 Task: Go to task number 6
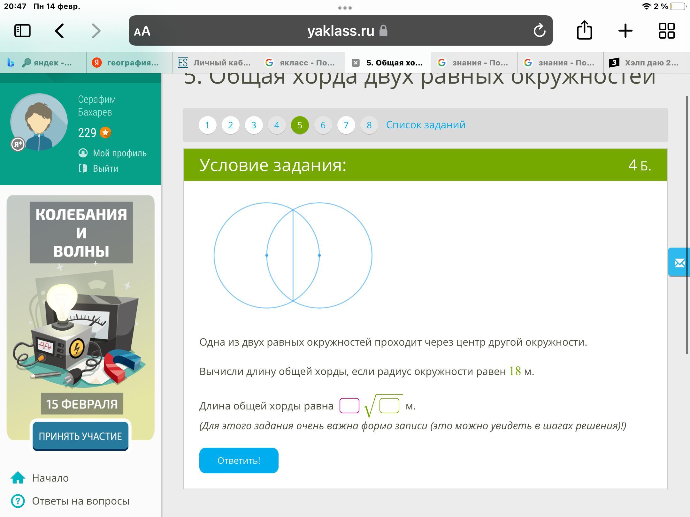coord(323,125)
